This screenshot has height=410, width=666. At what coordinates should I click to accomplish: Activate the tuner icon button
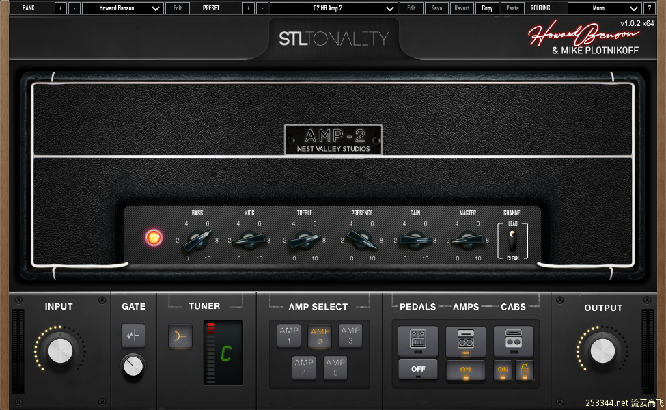pyautogui.click(x=180, y=336)
